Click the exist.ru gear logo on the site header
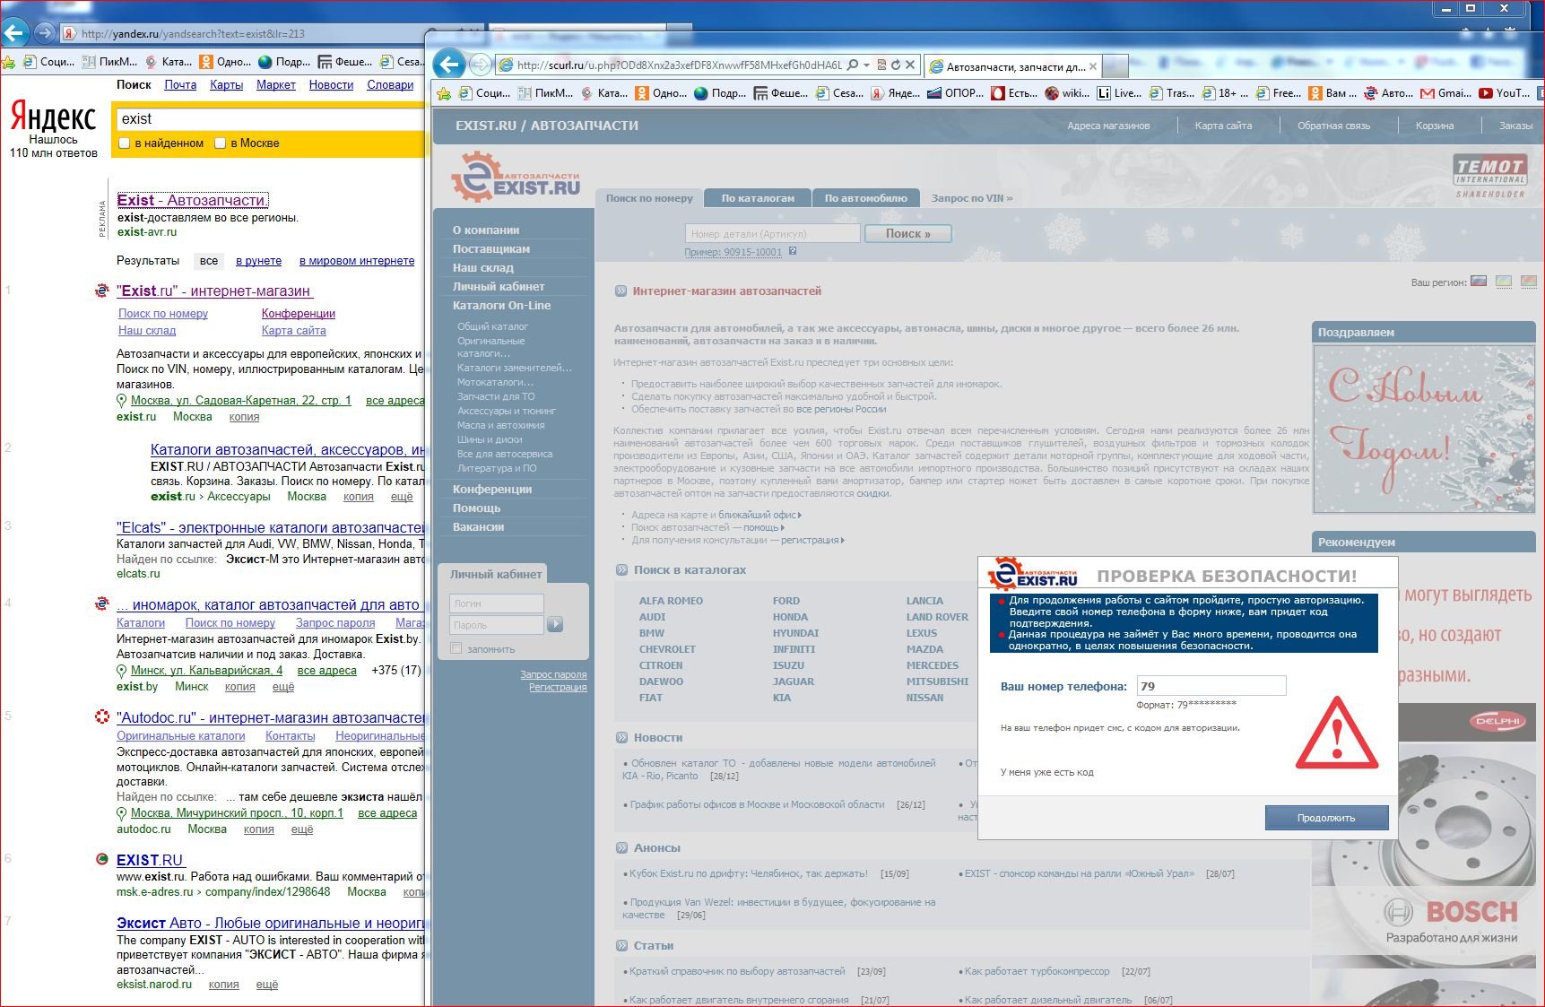 pyautogui.click(x=516, y=177)
